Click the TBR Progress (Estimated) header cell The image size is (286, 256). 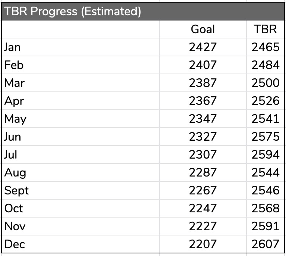(x=73, y=11)
